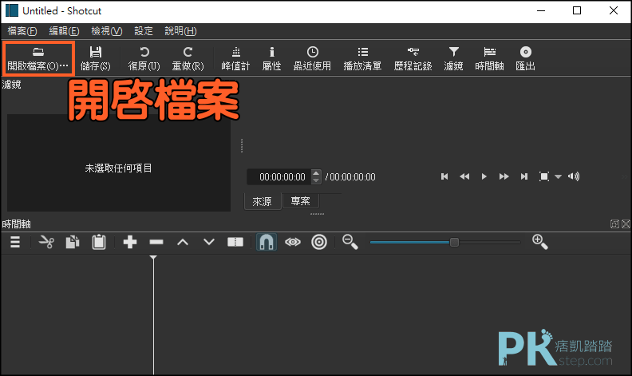
Task: Decrease timecode with the down stepper arrow
Action: [316, 180]
